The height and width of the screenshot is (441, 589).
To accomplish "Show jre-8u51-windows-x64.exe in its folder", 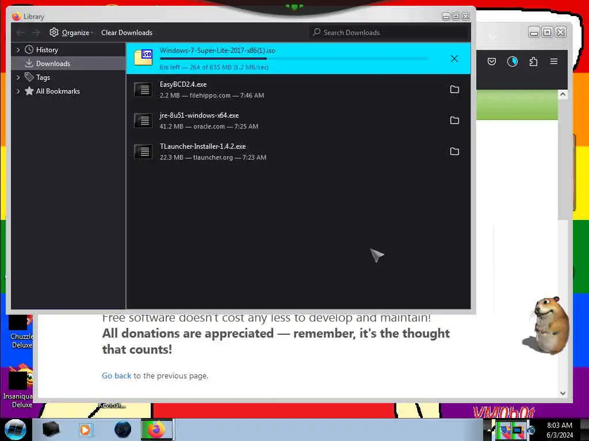I will [x=454, y=121].
